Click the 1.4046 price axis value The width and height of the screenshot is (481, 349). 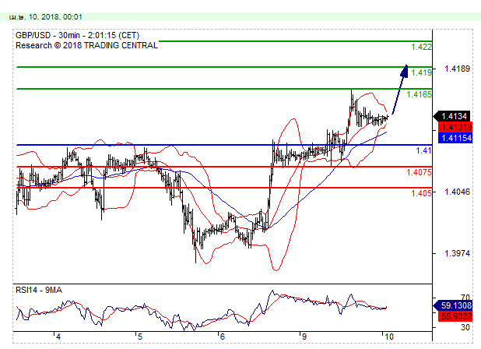pyautogui.click(x=457, y=192)
